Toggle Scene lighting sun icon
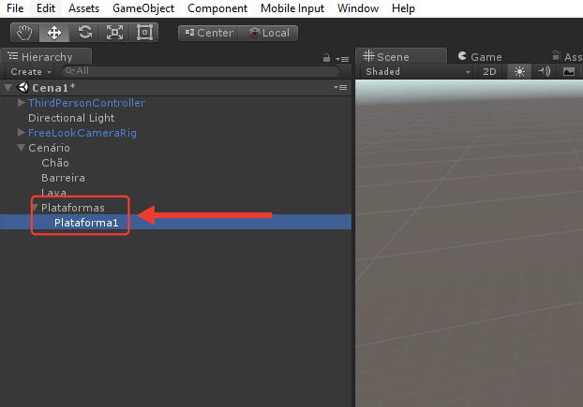Viewport: 583px width, 407px height. coord(519,72)
